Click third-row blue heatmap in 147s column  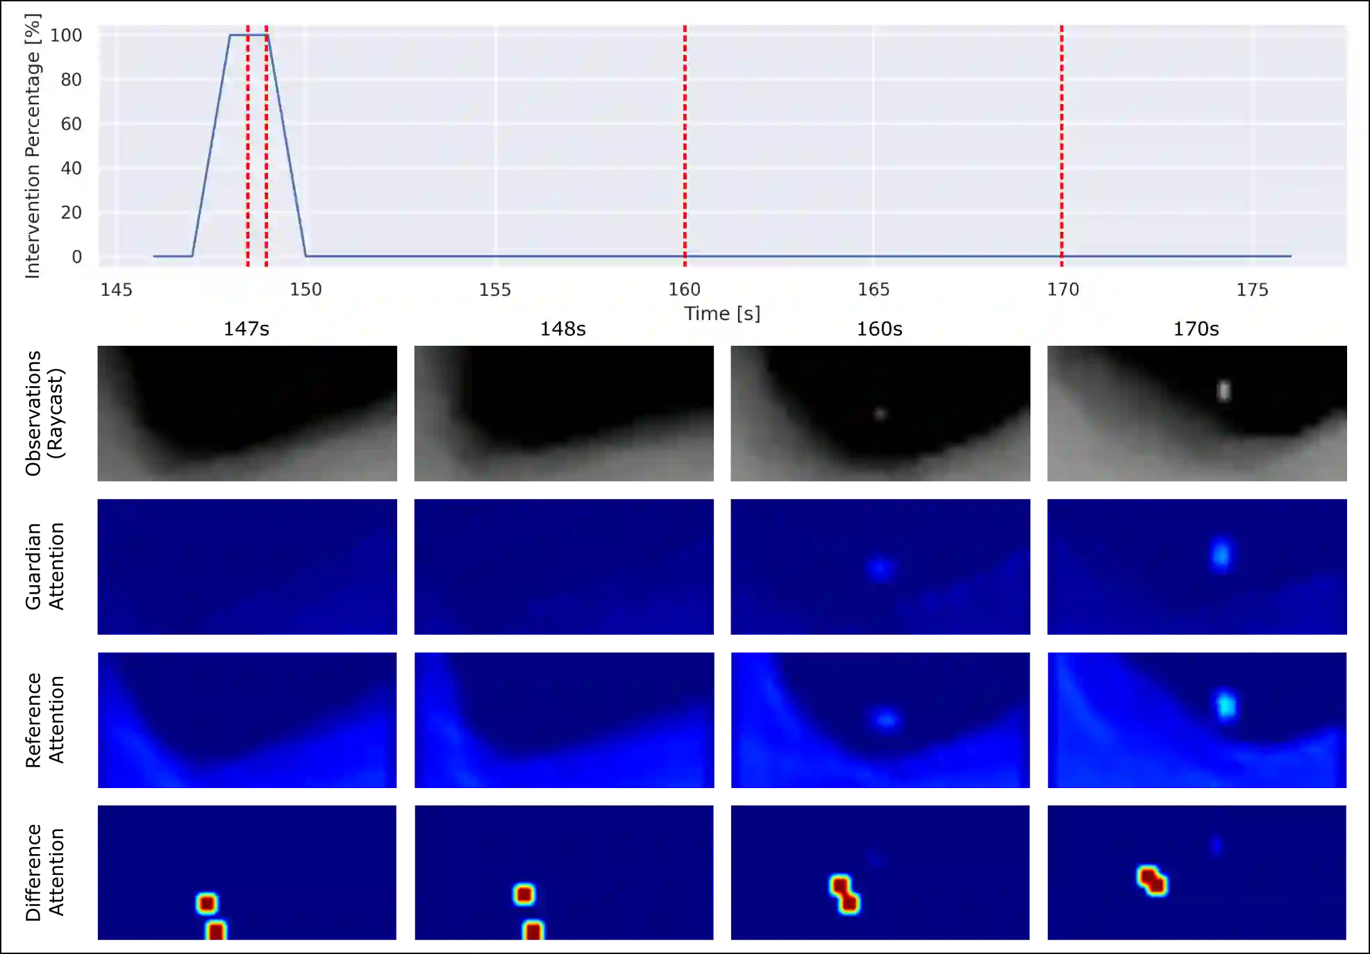click(247, 719)
